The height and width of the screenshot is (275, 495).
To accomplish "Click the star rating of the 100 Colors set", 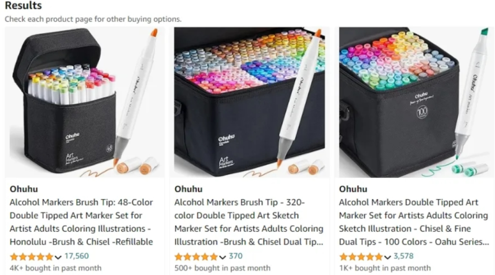I will click(x=361, y=257).
